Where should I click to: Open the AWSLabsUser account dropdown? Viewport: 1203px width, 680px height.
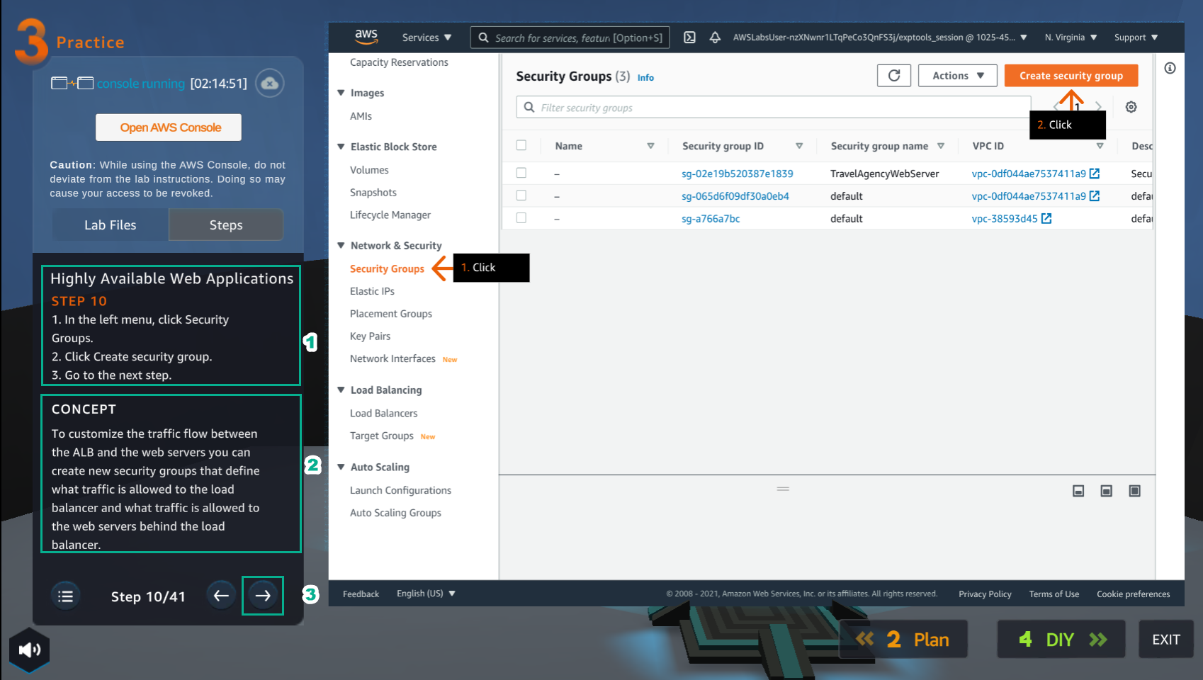[x=880, y=38]
